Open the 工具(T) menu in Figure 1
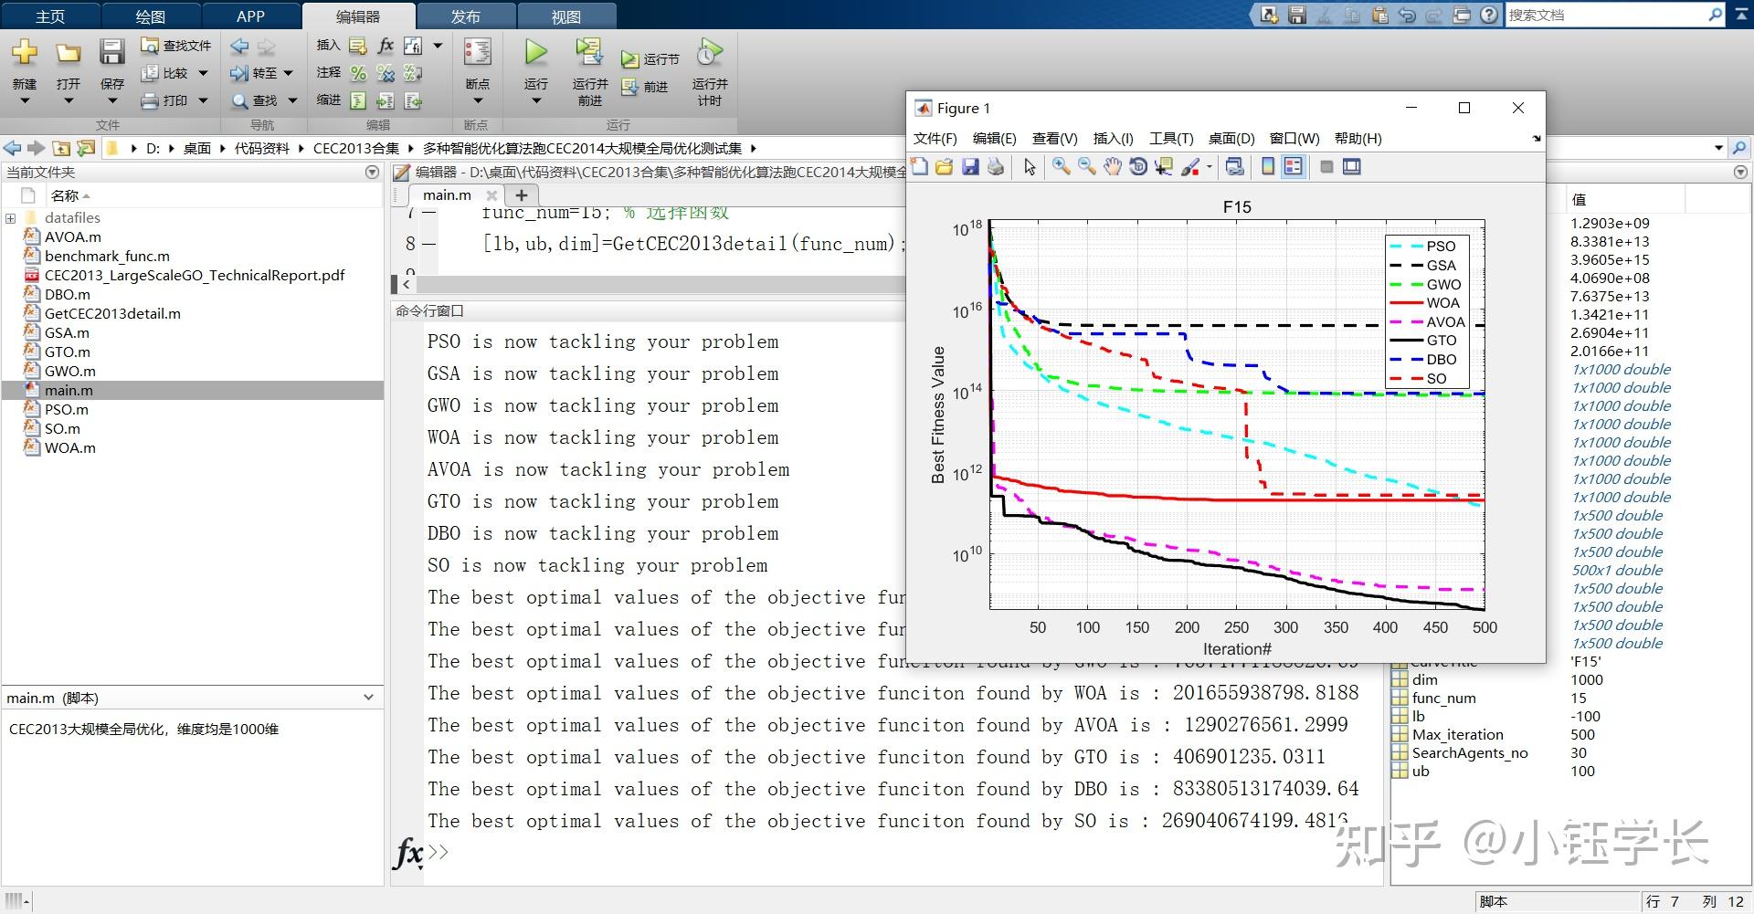Viewport: 1754px width, 914px height. click(1170, 139)
